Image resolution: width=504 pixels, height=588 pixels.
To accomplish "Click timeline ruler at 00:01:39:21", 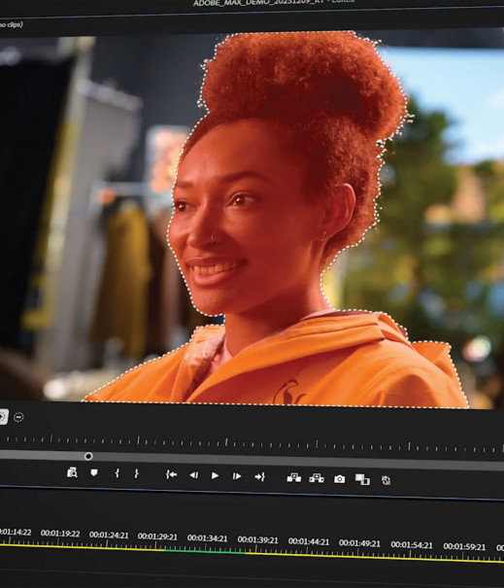I will click(257, 540).
